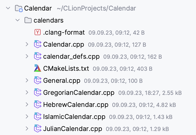
Task: Click the JulianCalendar.cpp file icon
Action: (37, 129)
